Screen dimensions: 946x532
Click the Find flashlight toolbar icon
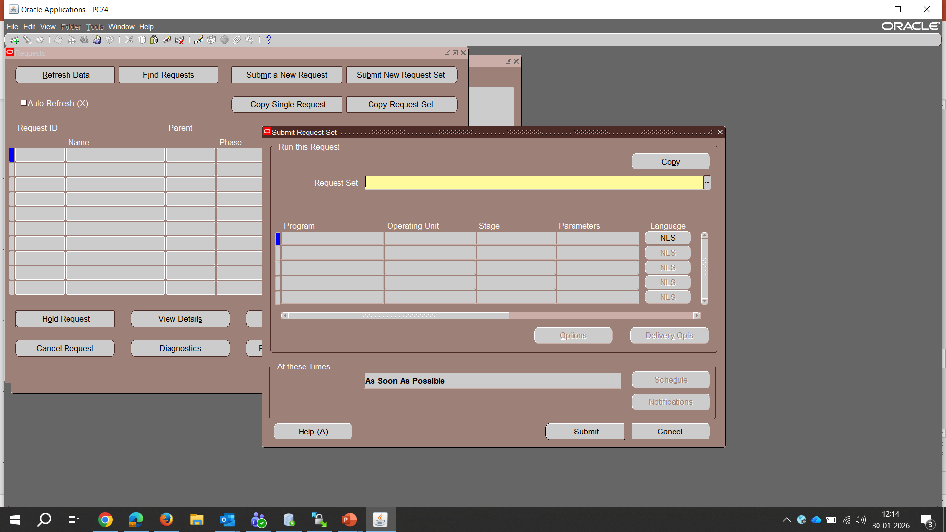(27, 40)
